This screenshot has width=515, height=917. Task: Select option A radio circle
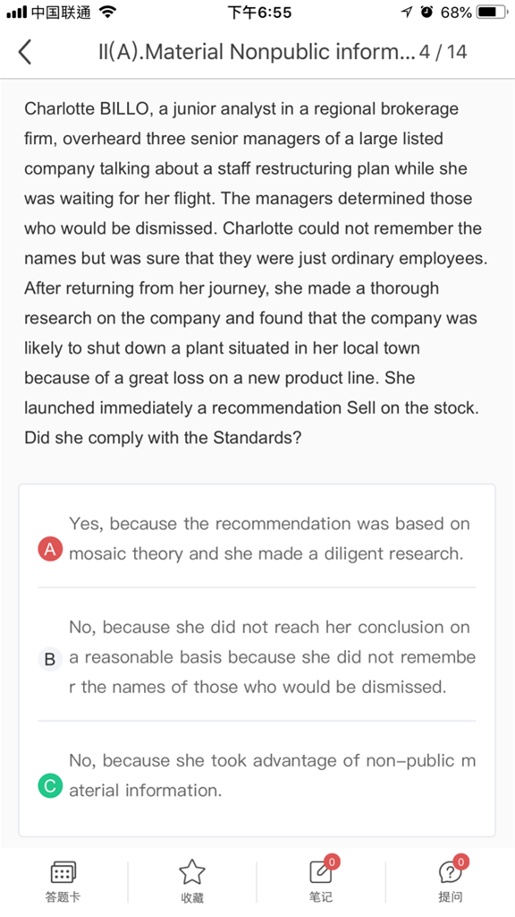50,549
